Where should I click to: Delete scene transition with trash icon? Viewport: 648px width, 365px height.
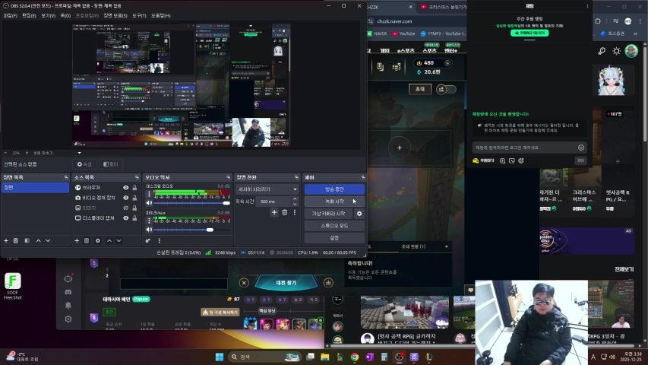(x=284, y=212)
